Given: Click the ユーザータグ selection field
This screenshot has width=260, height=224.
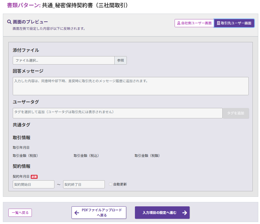Looking at the screenshot, I should [x=118, y=113].
